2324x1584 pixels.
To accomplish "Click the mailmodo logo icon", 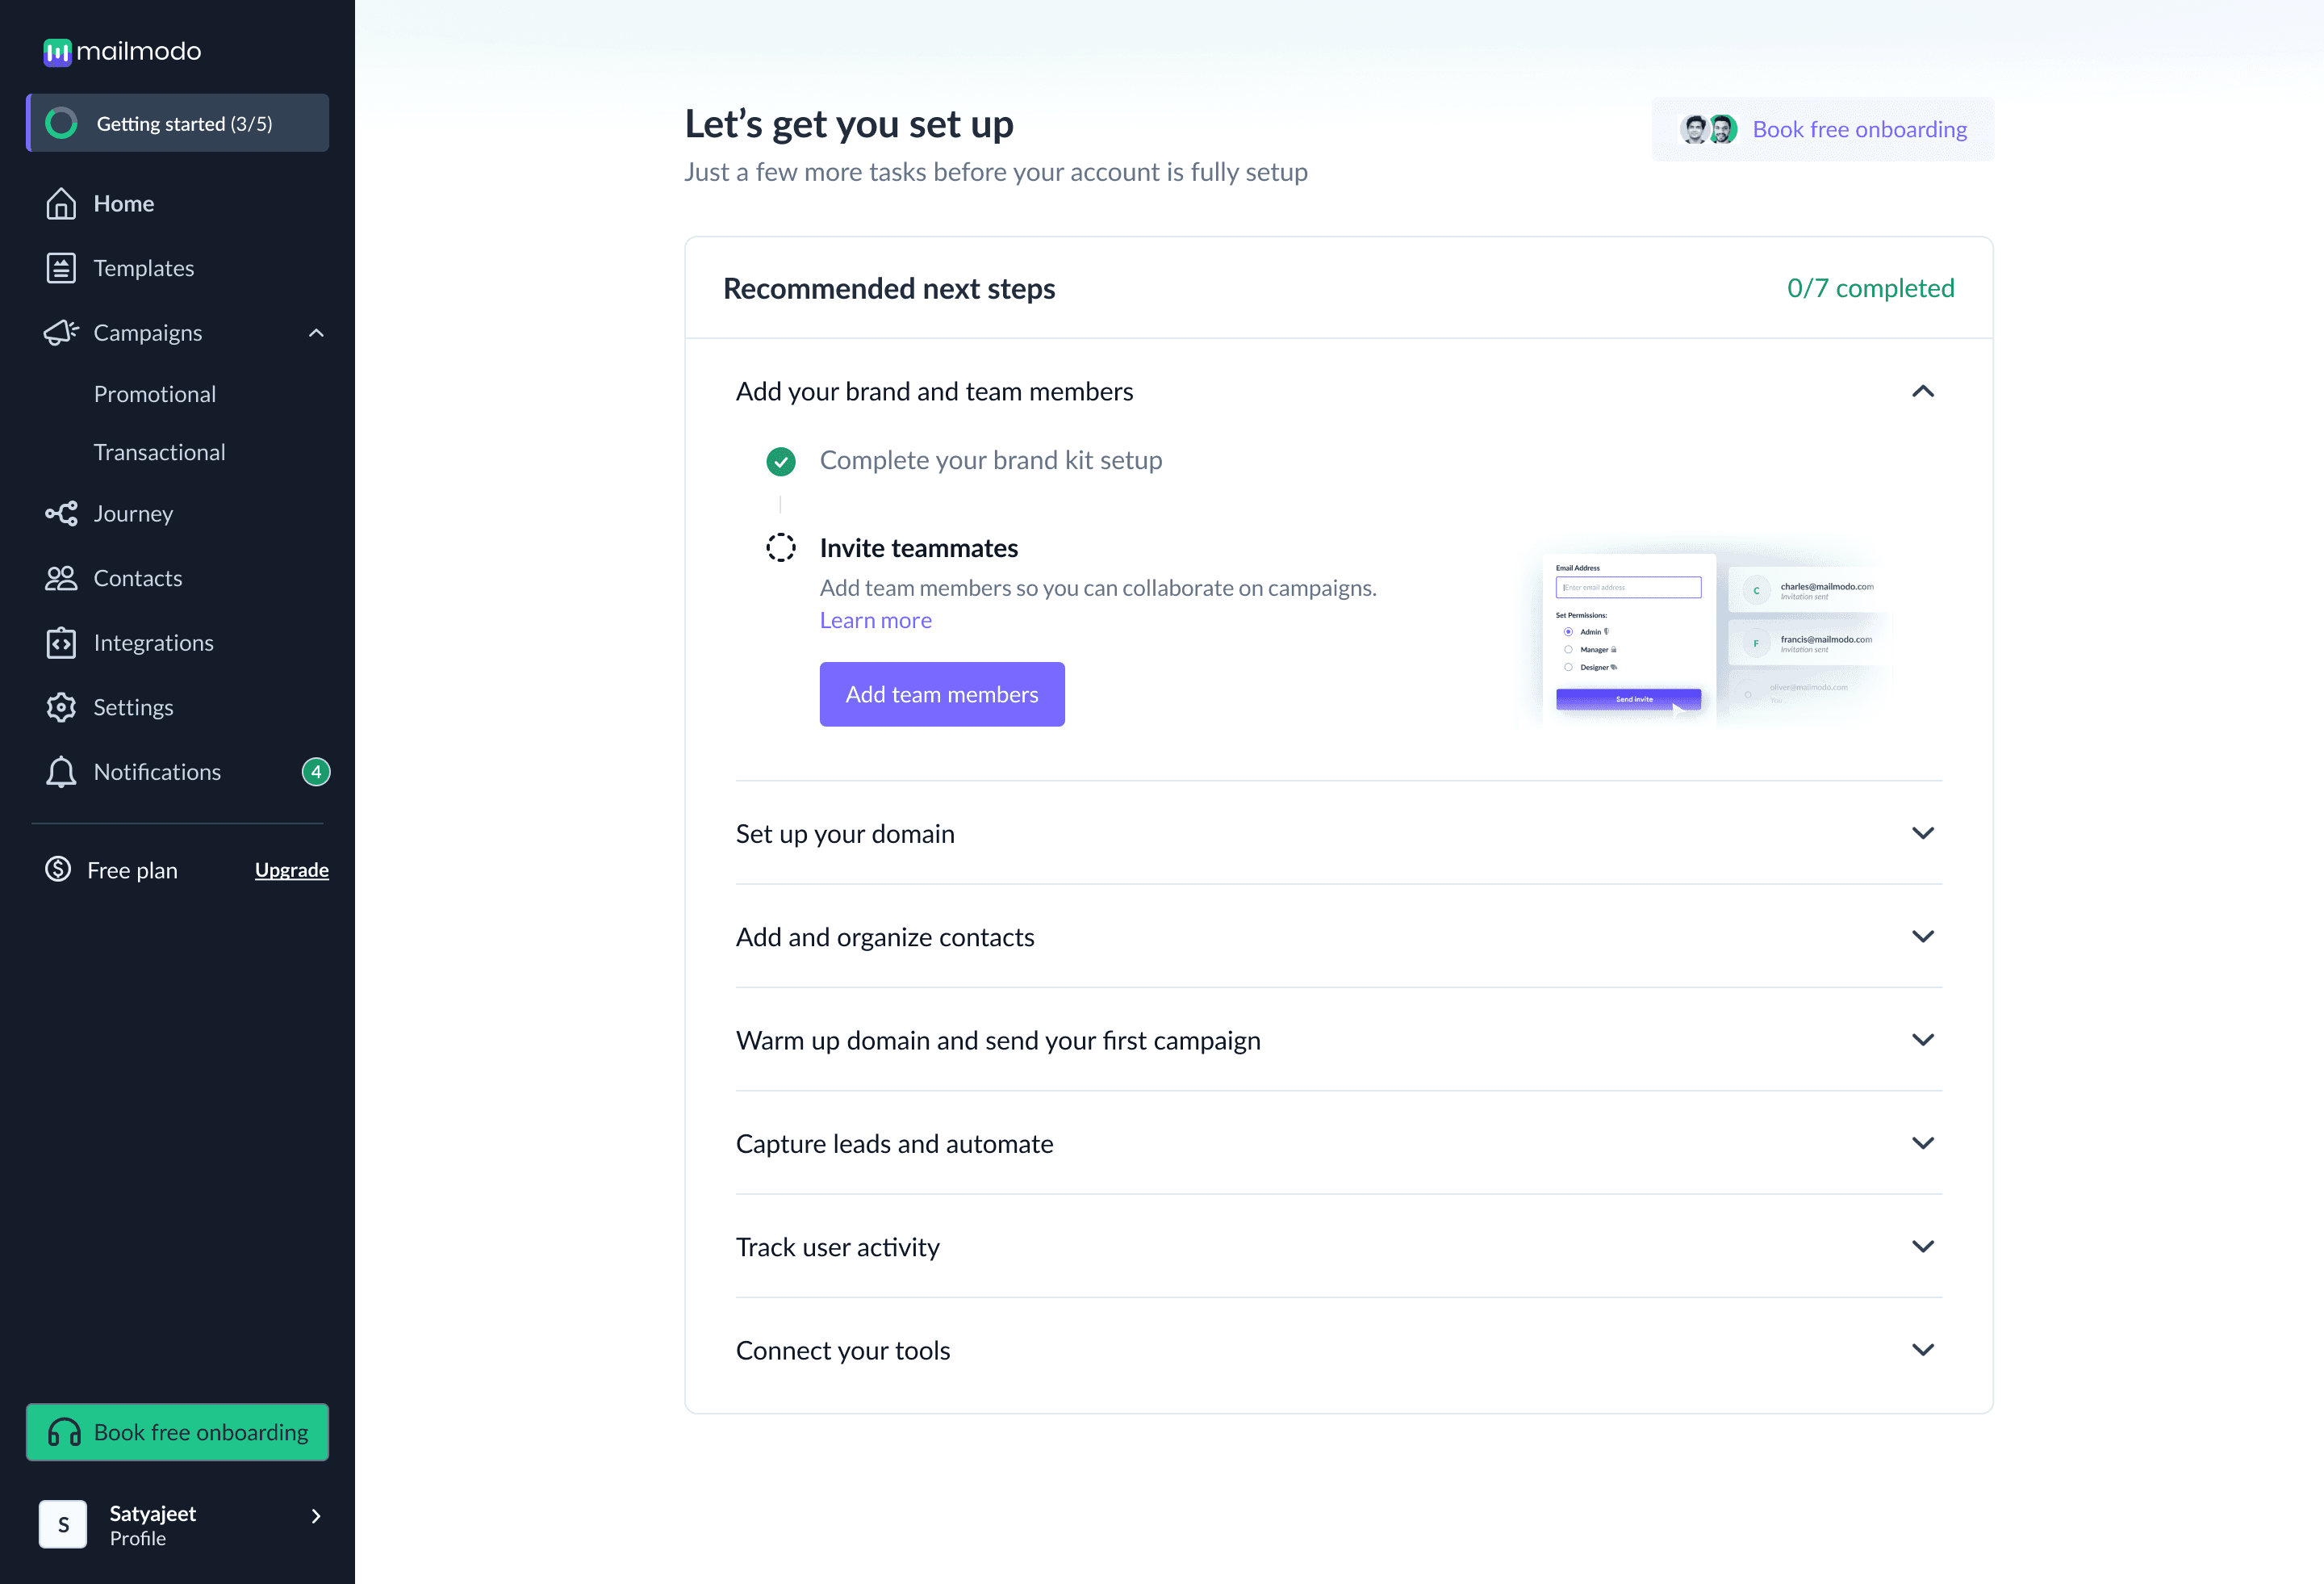I will 57,51.
